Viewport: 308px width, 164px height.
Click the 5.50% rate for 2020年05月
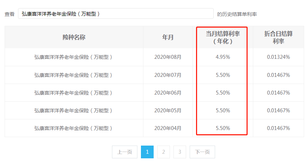click(223, 111)
